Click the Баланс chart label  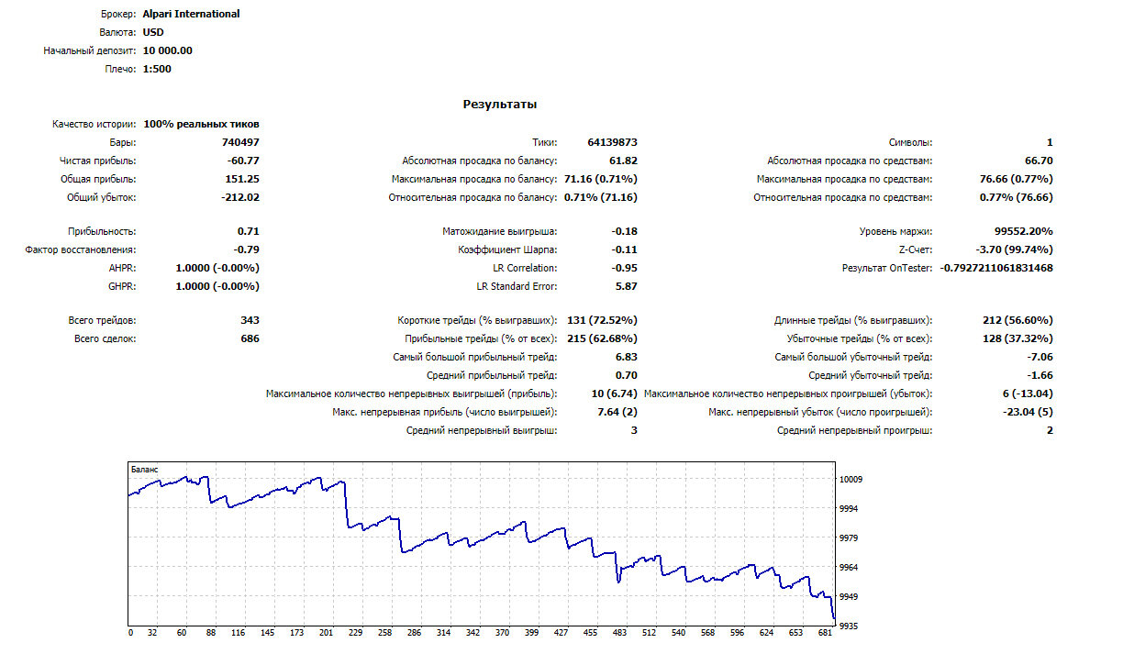pyautogui.click(x=144, y=469)
